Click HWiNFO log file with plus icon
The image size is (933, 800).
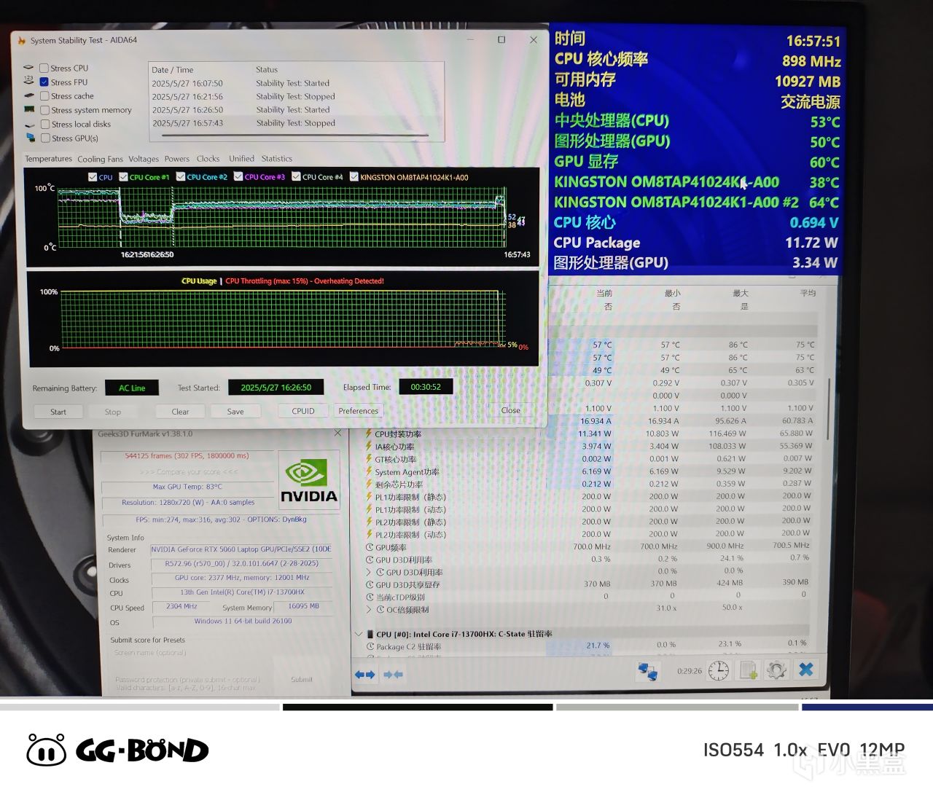[x=749, y=670]
